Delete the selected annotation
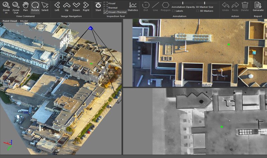Screen dimensions: 267x158 tap(245, 7)
